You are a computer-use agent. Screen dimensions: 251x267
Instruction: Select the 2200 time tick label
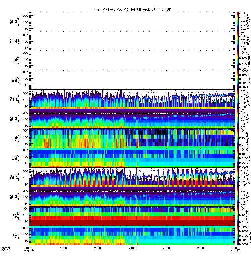pyautogui.click(x=166, y=248)
